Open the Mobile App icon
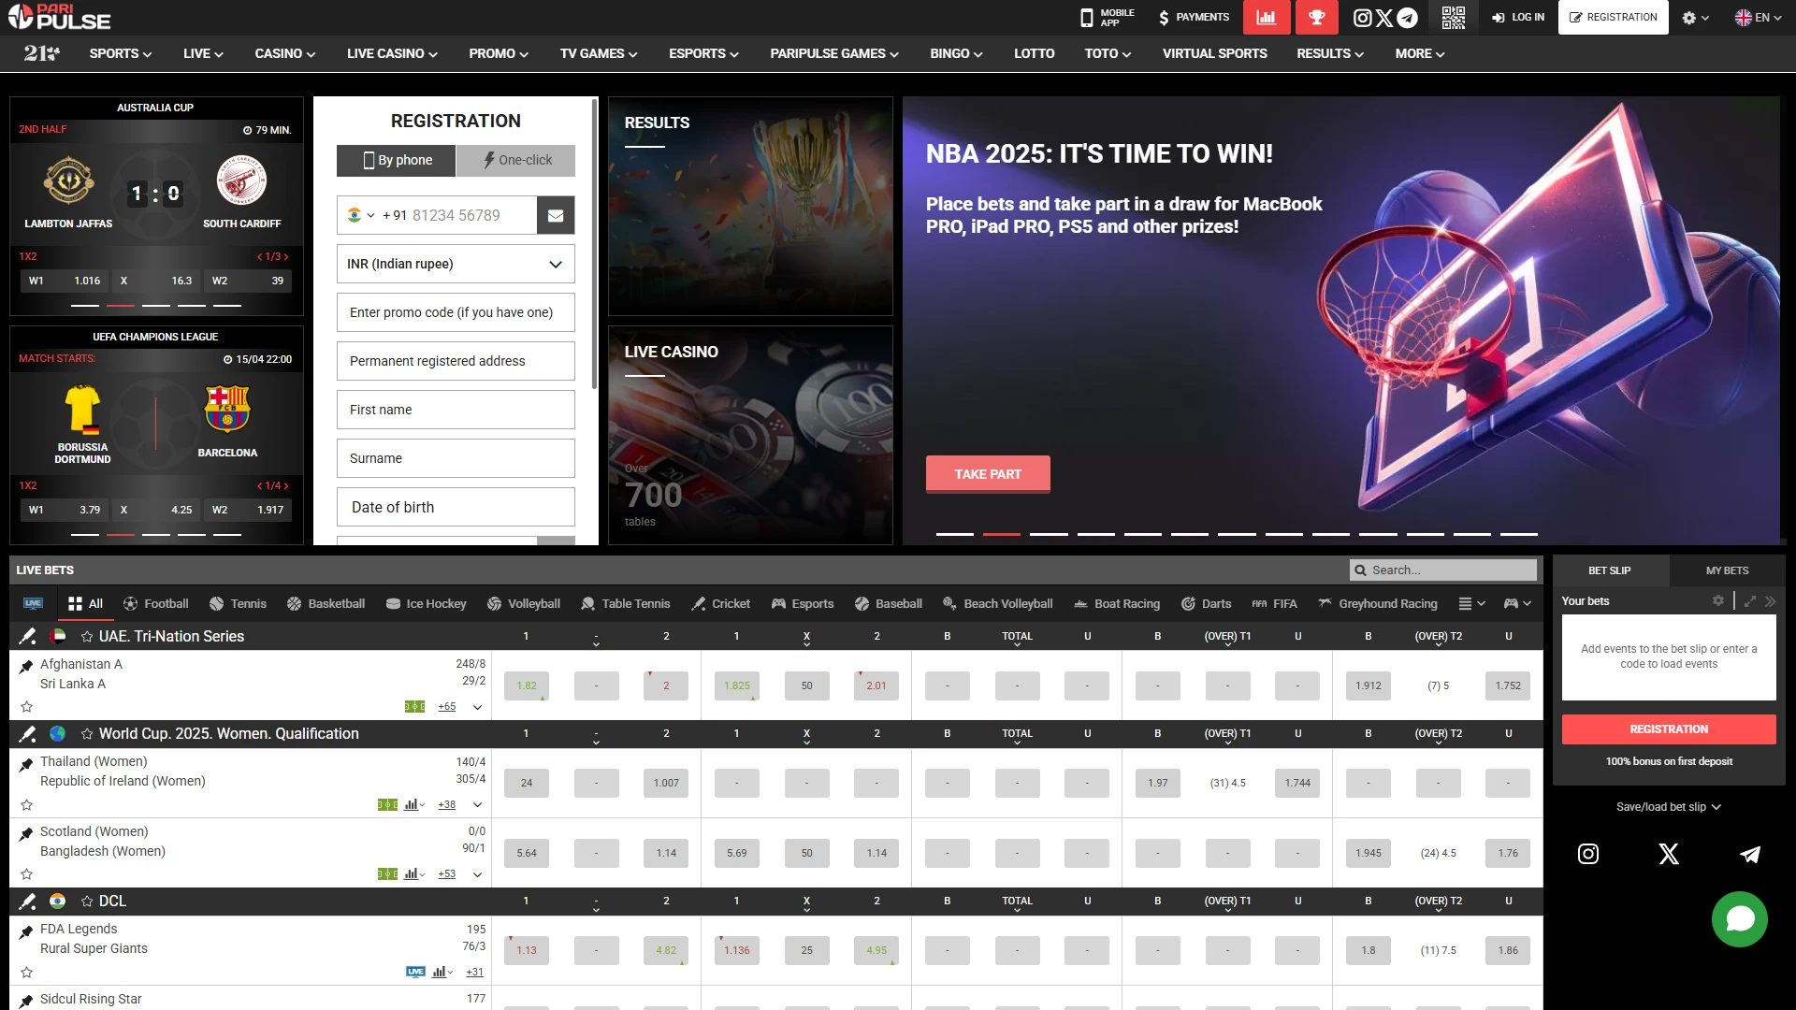 coord(1086,17)
